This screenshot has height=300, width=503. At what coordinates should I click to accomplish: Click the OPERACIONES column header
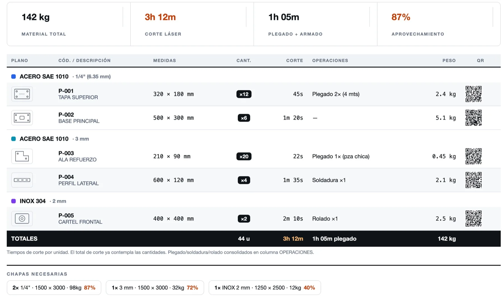click(x=330, y=61)
